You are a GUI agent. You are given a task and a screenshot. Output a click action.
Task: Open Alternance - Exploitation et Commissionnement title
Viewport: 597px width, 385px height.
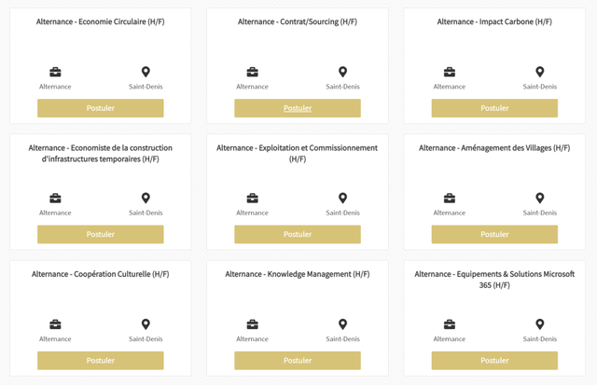coord(298,153)
